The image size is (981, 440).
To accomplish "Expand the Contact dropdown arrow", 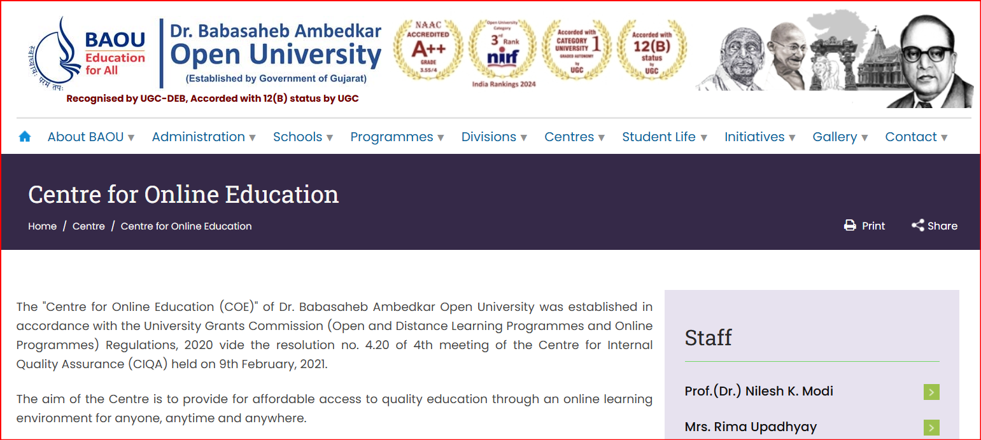I will (944, 137).
